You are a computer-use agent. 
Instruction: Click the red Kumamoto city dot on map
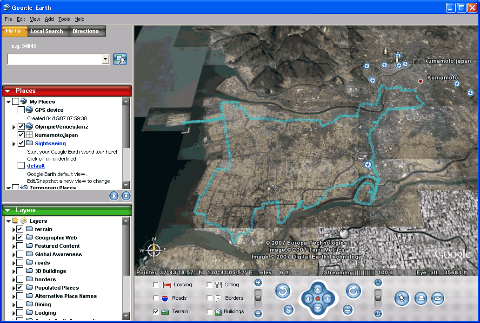(x=420, y=81)
